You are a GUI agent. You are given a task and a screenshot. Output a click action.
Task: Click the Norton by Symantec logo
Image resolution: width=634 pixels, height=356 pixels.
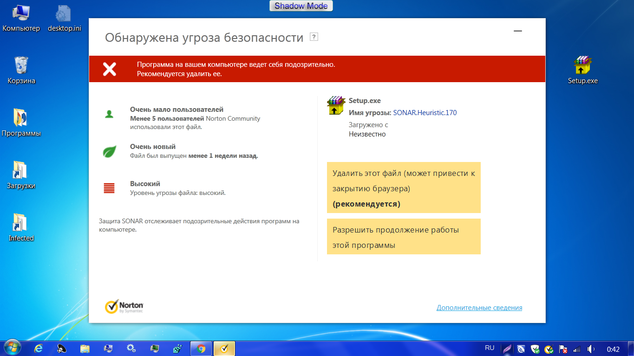(x=124, y=306)
